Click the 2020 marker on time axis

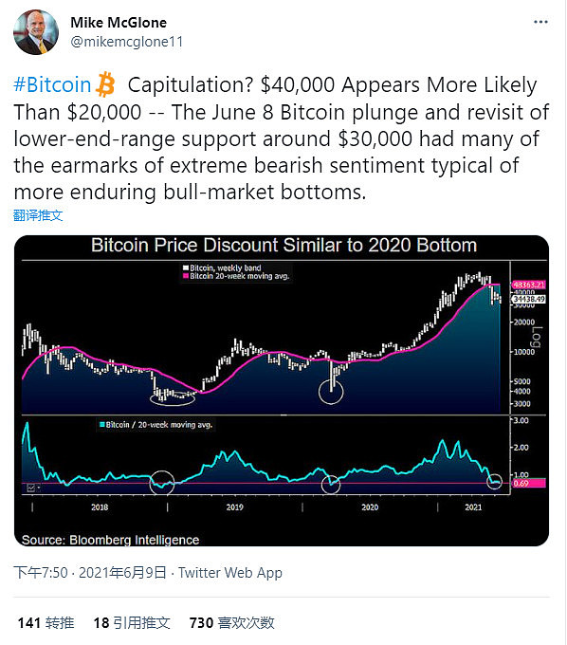pyautogui.click(x=370, y=507)
